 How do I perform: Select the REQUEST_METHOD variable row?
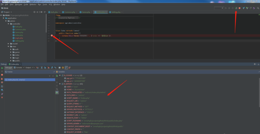77,107
